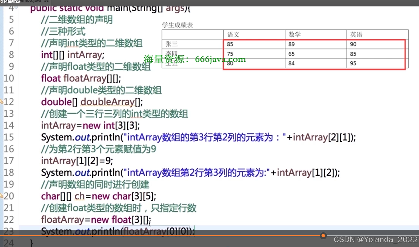Click the '英语' column header in the score table
Screen dimensions: 419x247
pyautogui.click(x=356, y=35)
